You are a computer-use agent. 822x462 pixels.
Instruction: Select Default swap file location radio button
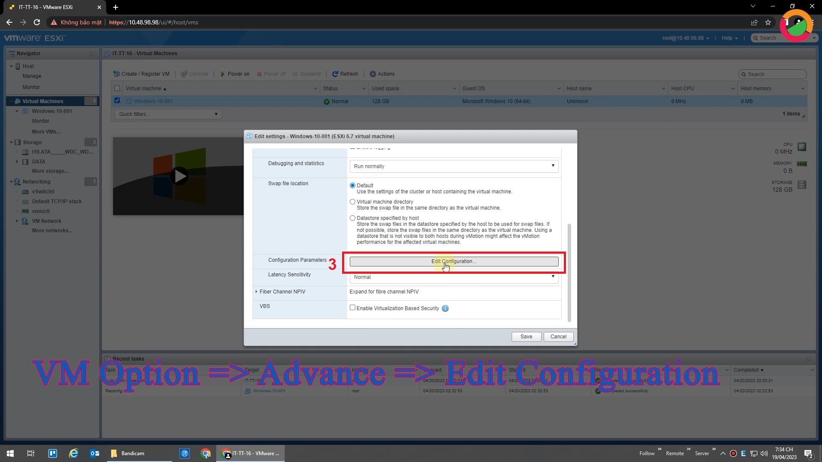(352, 185)
